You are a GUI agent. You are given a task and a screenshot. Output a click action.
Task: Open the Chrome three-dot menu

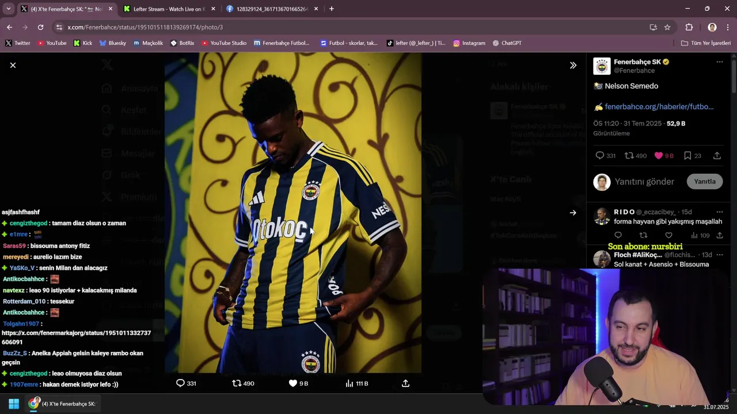point(728,27)
